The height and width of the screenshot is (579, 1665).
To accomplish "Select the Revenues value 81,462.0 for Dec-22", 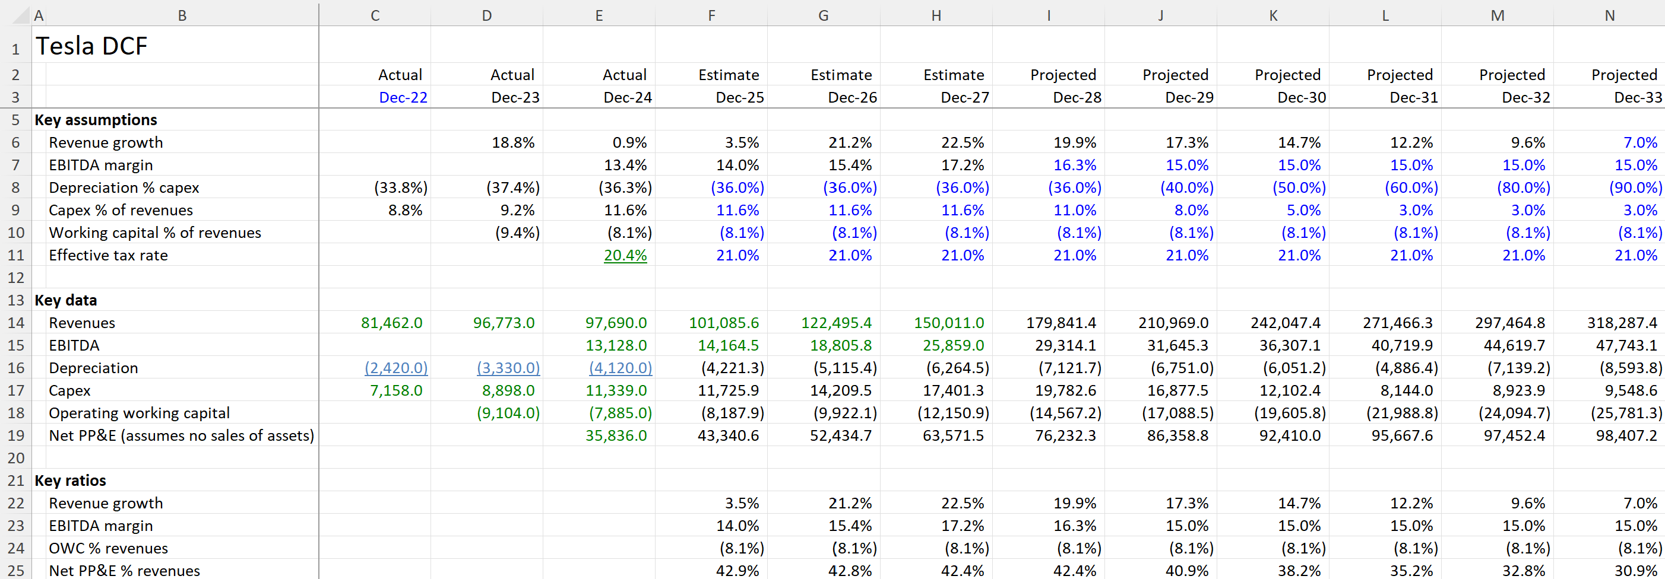I will point(390,323).
